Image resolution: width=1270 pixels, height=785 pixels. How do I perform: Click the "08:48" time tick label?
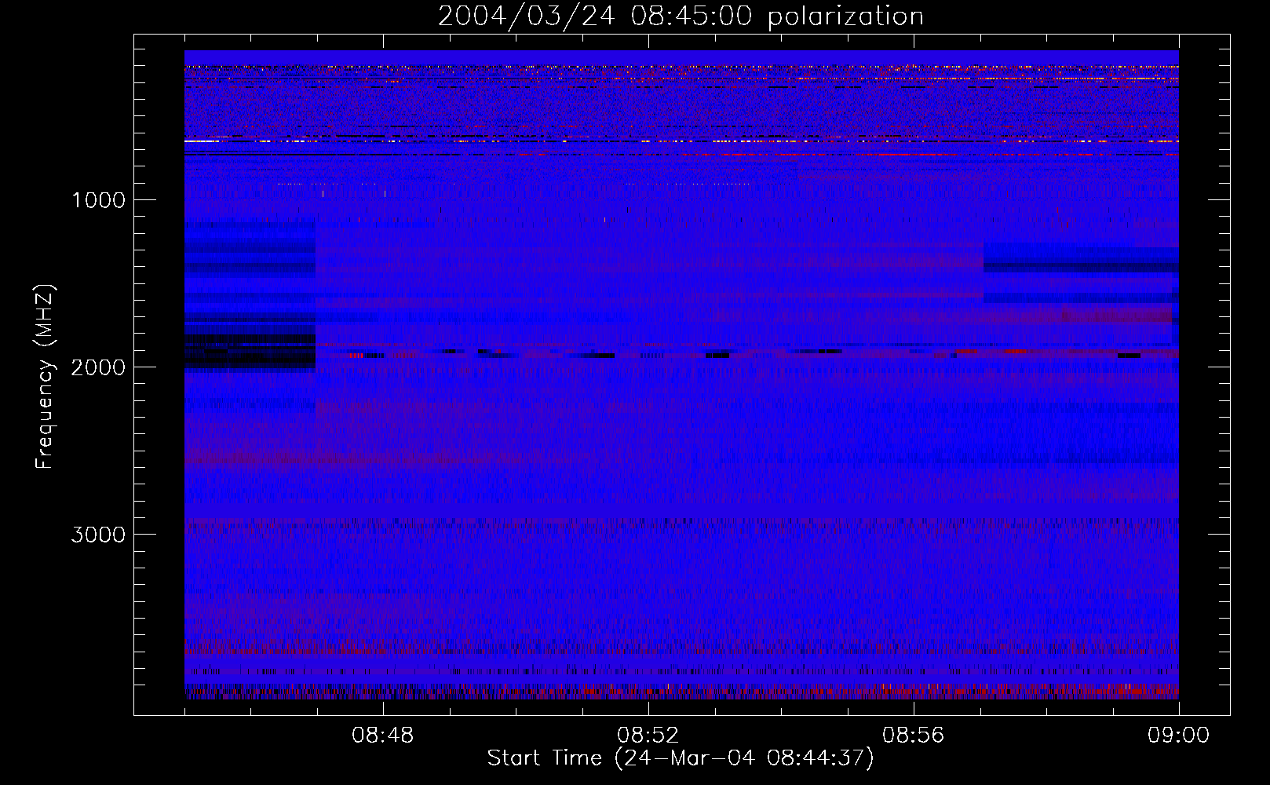[383, 736]
